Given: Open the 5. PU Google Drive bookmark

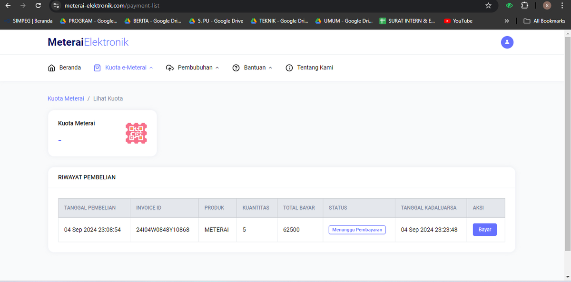Looking at the screenshot, I should (217, 21).
